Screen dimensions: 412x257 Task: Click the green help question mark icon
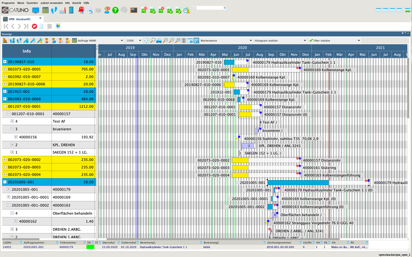115,10
